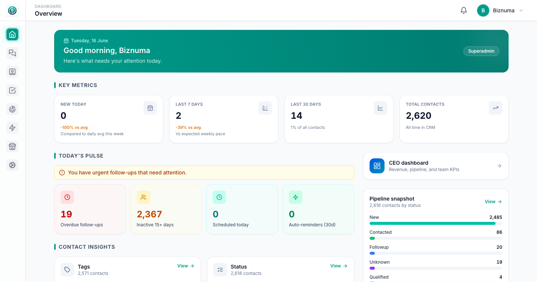
Task: Click the KEY METRICS section heading
Action: coord(78,85)
